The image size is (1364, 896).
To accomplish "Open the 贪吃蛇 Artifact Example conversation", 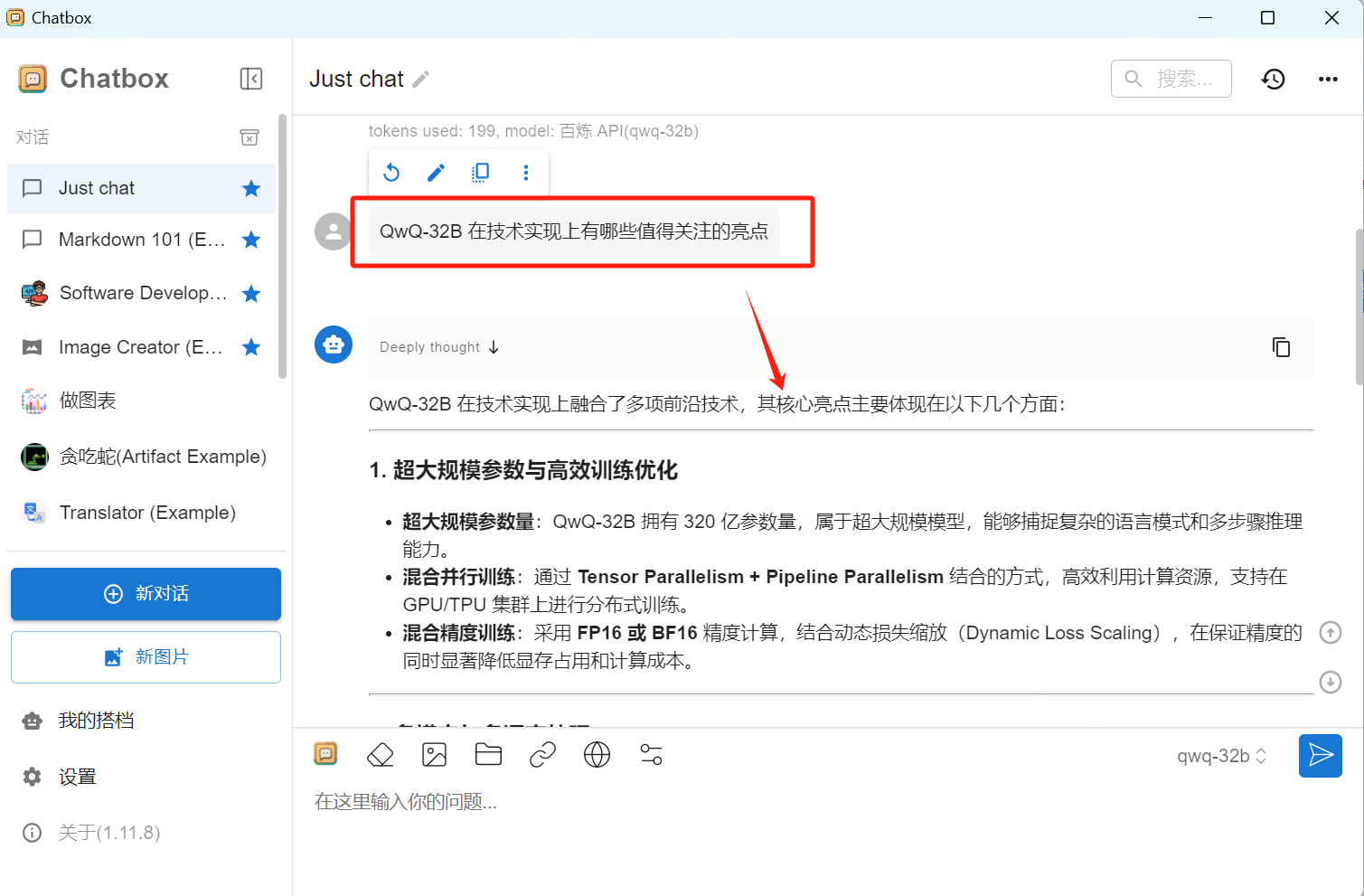I will pos(141,457).
